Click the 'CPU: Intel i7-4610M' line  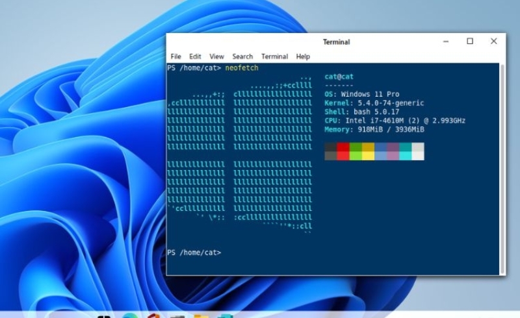click(x=395, y=121)
